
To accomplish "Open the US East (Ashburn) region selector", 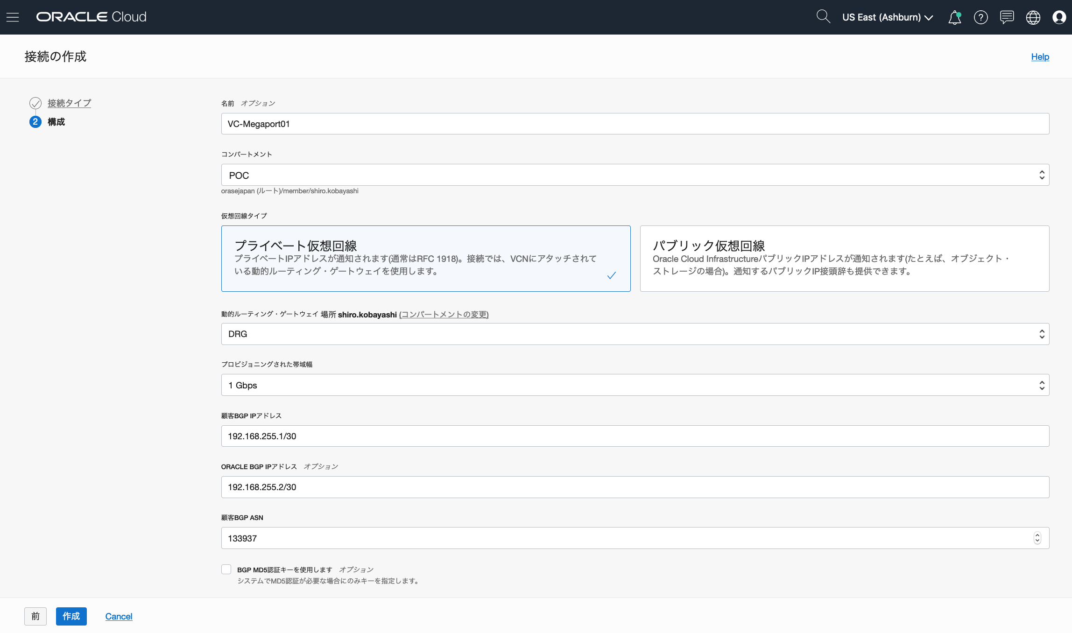I will [x=888, y=17].
